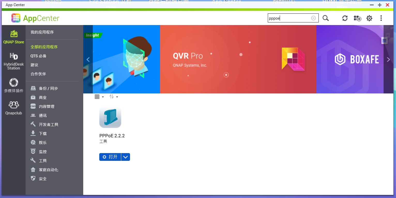Screen dimensions: 396x198
Task: Click the 打开 button for PPPoE
Action: [110, 157]
